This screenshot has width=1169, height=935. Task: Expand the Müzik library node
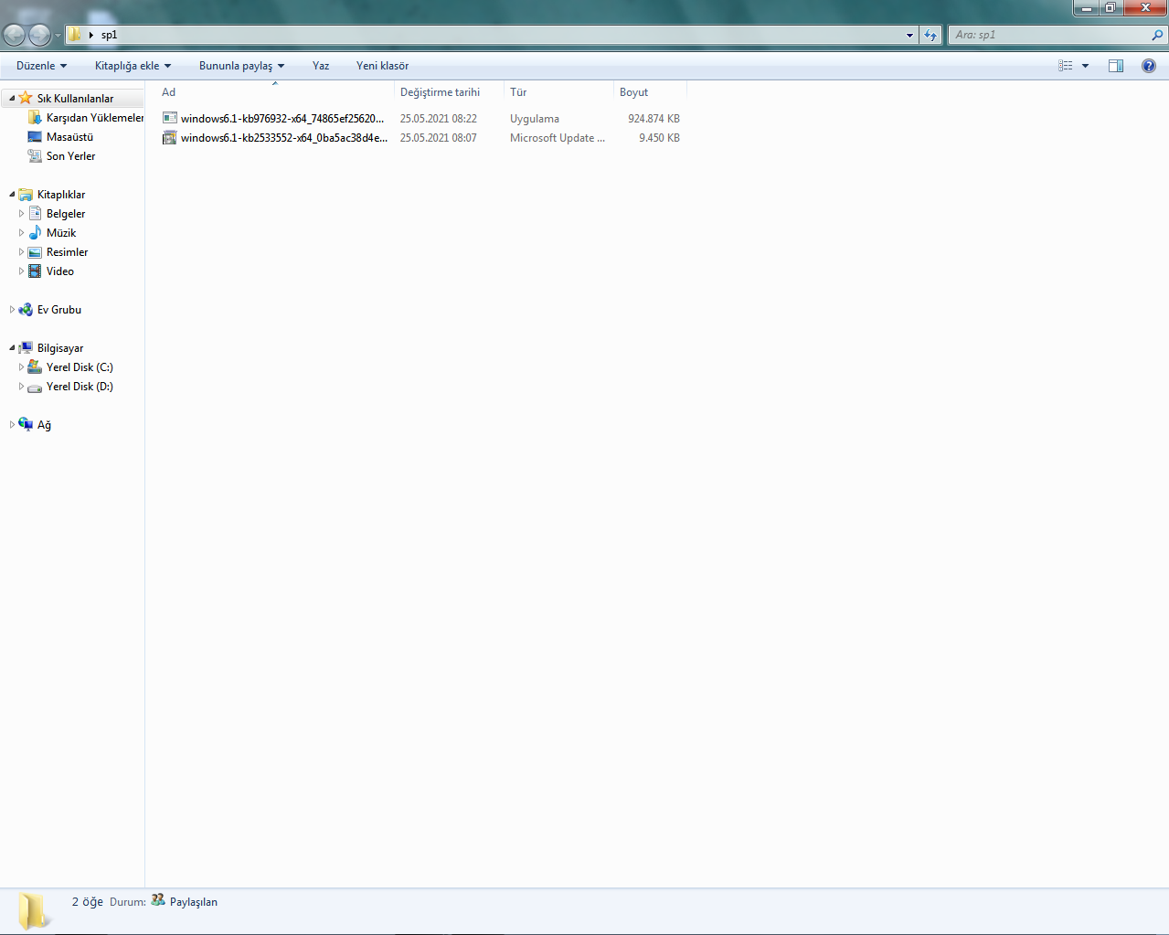coord(21,233)
